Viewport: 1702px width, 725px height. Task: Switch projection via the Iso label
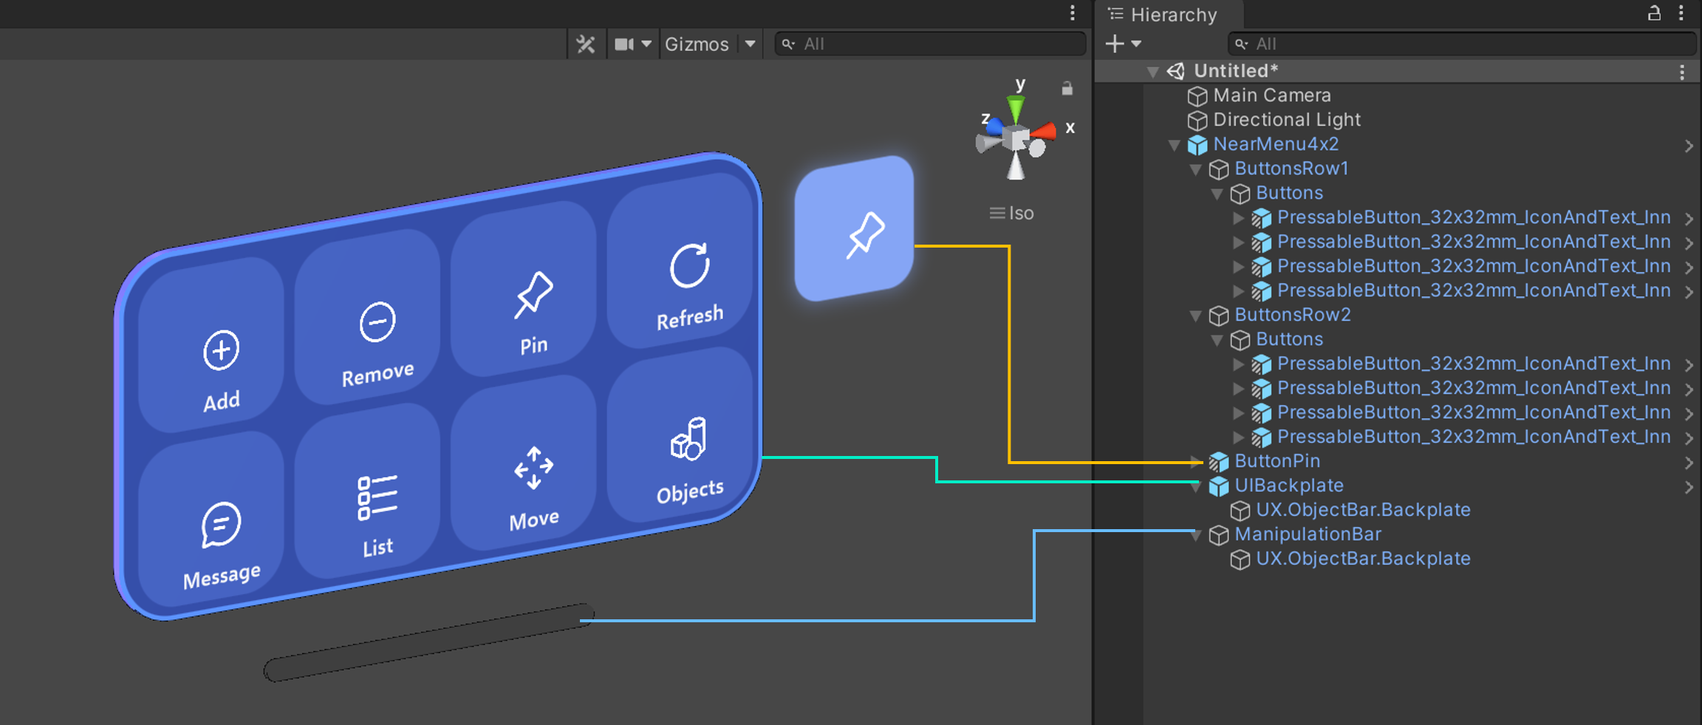click(x=1021, y=214)
